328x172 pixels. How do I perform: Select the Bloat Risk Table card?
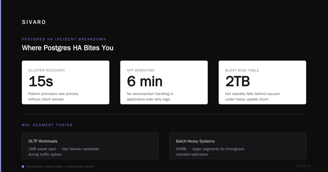click(262, 82)
